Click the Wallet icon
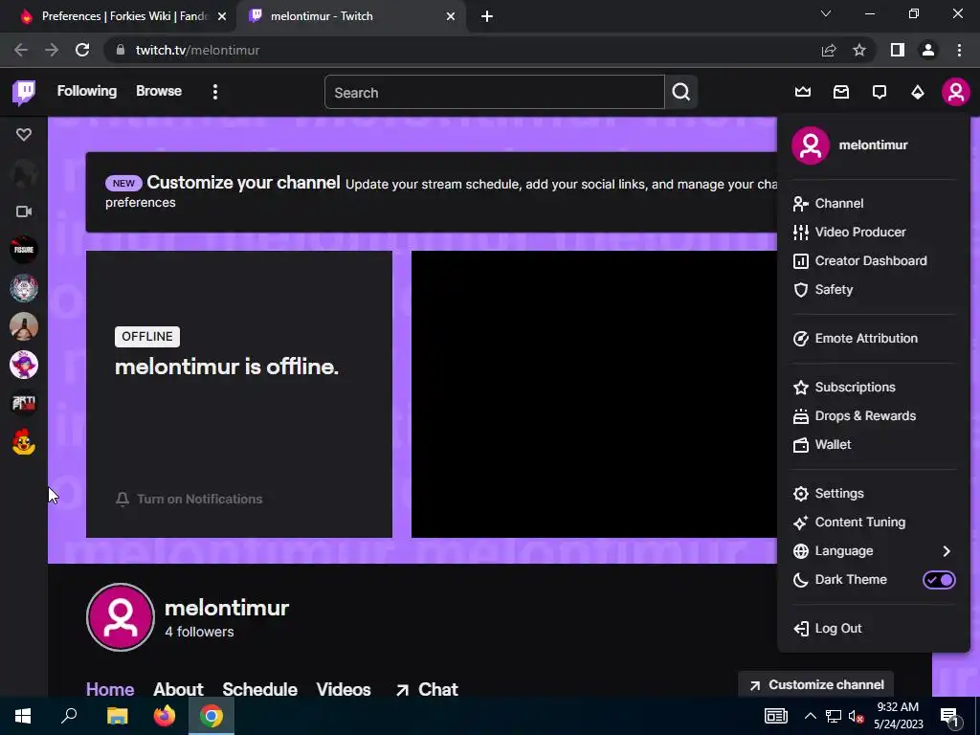The height and width of the screenshot is (735, 980). tap(801, 444)
